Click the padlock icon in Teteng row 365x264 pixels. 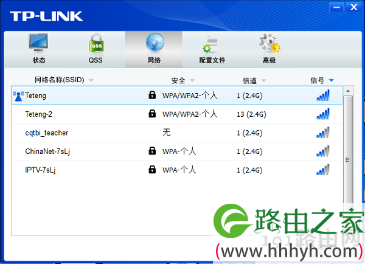[x=152, y=95]
